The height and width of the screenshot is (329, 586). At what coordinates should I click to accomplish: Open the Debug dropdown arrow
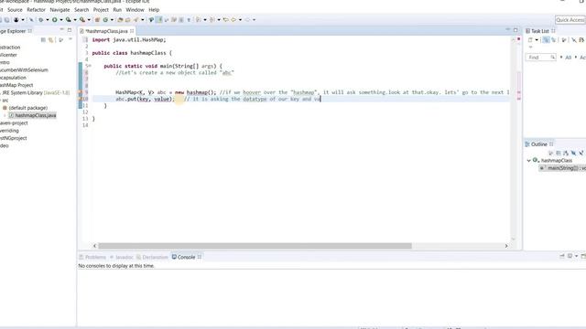click(x=48, y=20)
